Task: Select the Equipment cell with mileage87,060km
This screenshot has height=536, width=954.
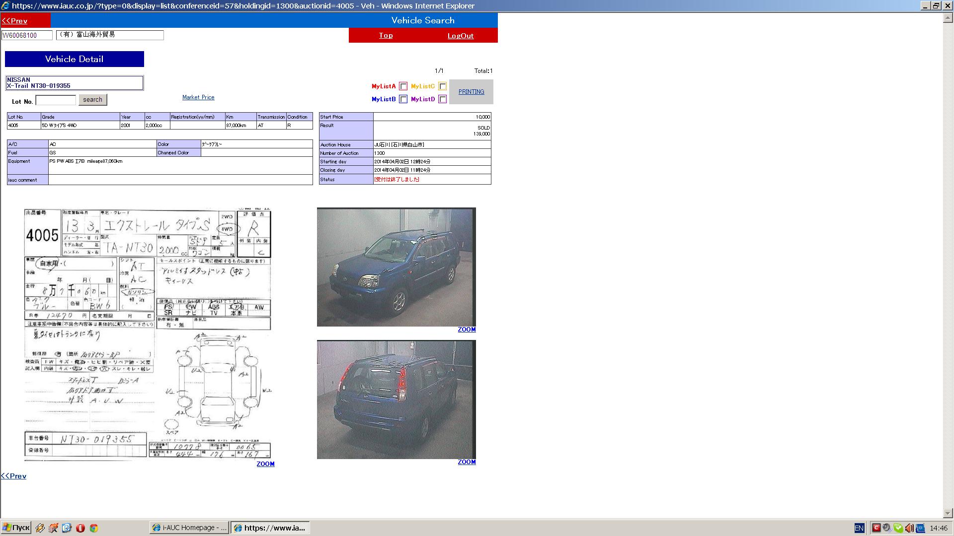Action: 180,166
